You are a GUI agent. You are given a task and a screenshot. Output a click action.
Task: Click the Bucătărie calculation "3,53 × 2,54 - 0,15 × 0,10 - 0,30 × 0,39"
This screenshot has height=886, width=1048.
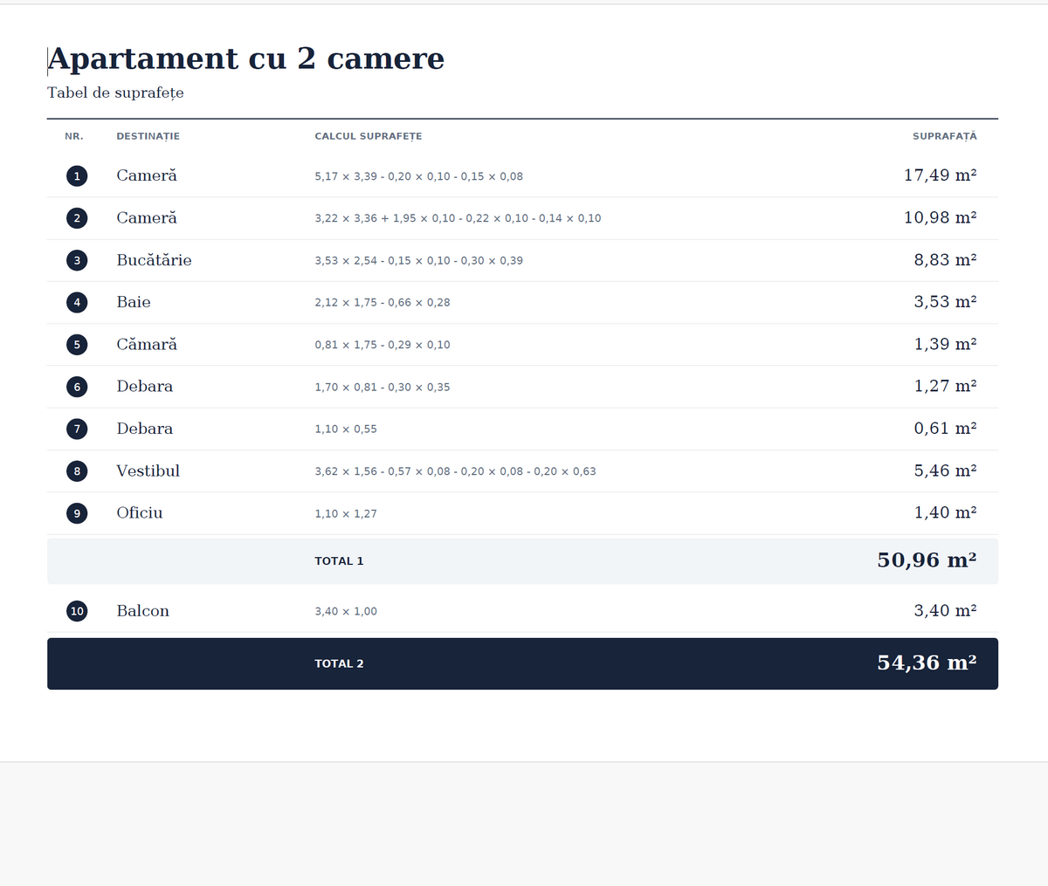coord(419,260)
